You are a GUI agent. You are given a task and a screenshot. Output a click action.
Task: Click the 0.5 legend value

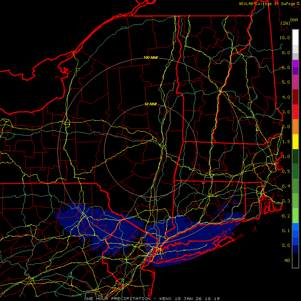286,171
